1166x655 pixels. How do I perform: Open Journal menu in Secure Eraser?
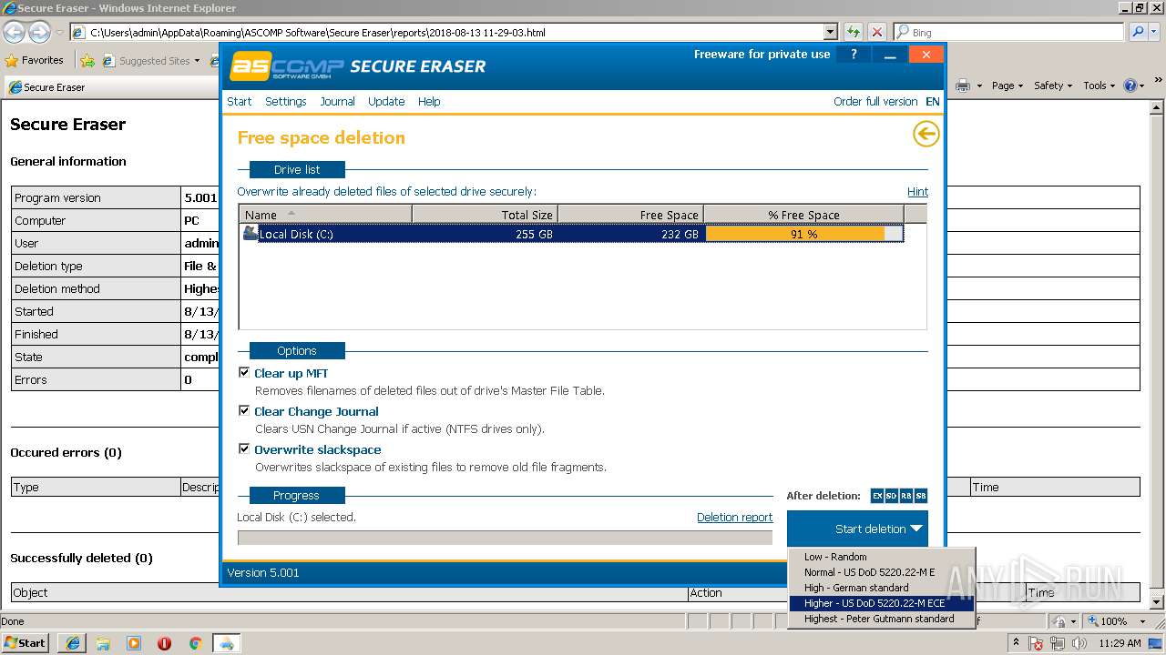point(337,101)
